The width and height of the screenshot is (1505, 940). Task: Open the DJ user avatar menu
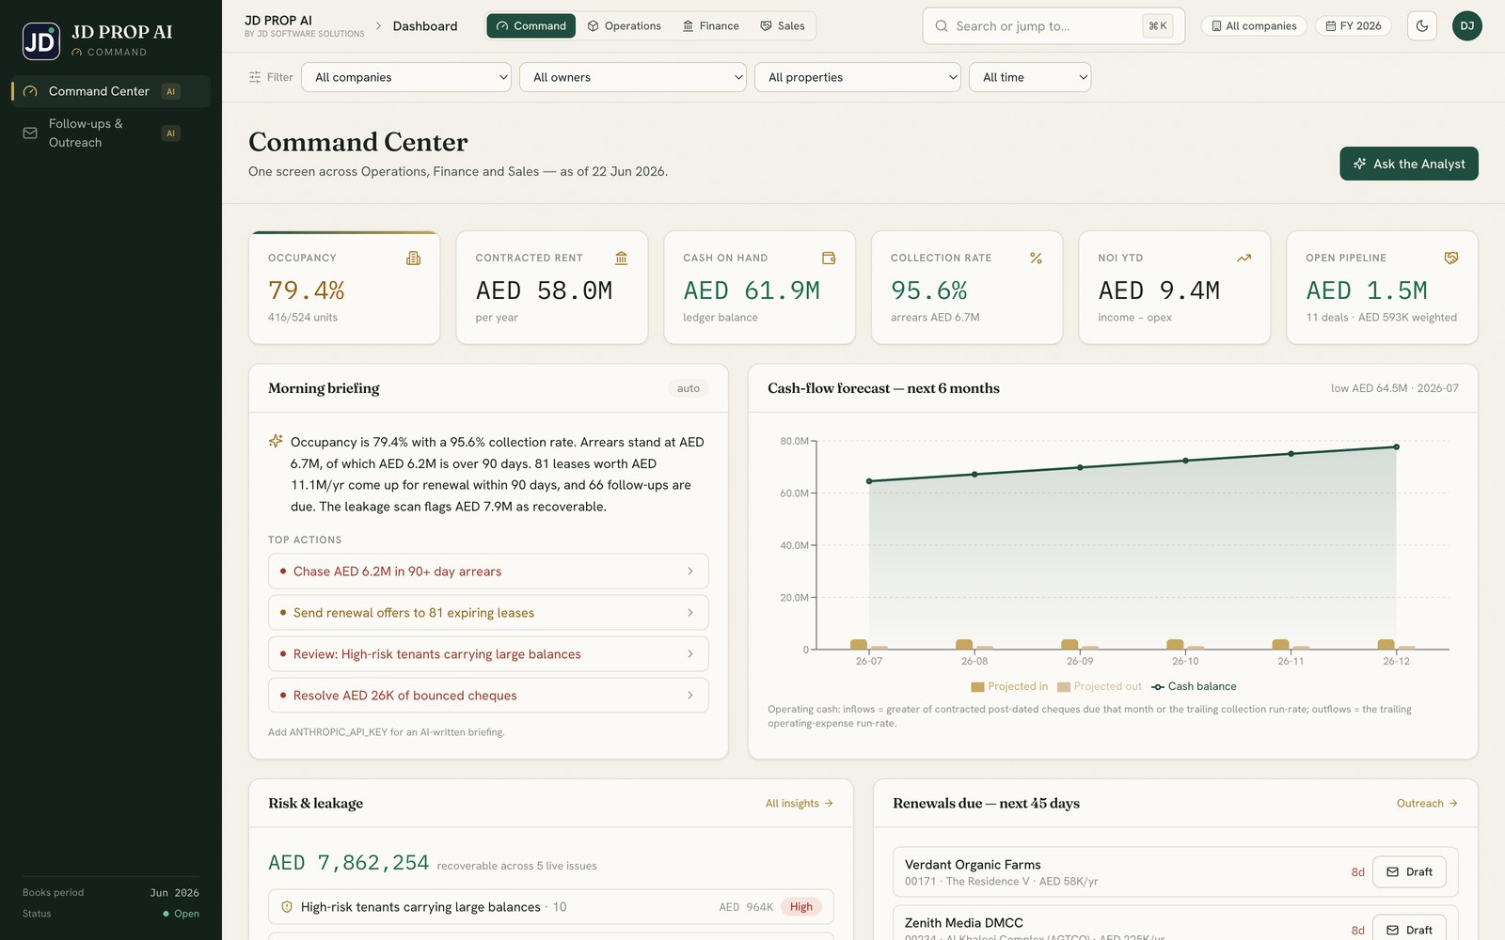(1467, 26)
